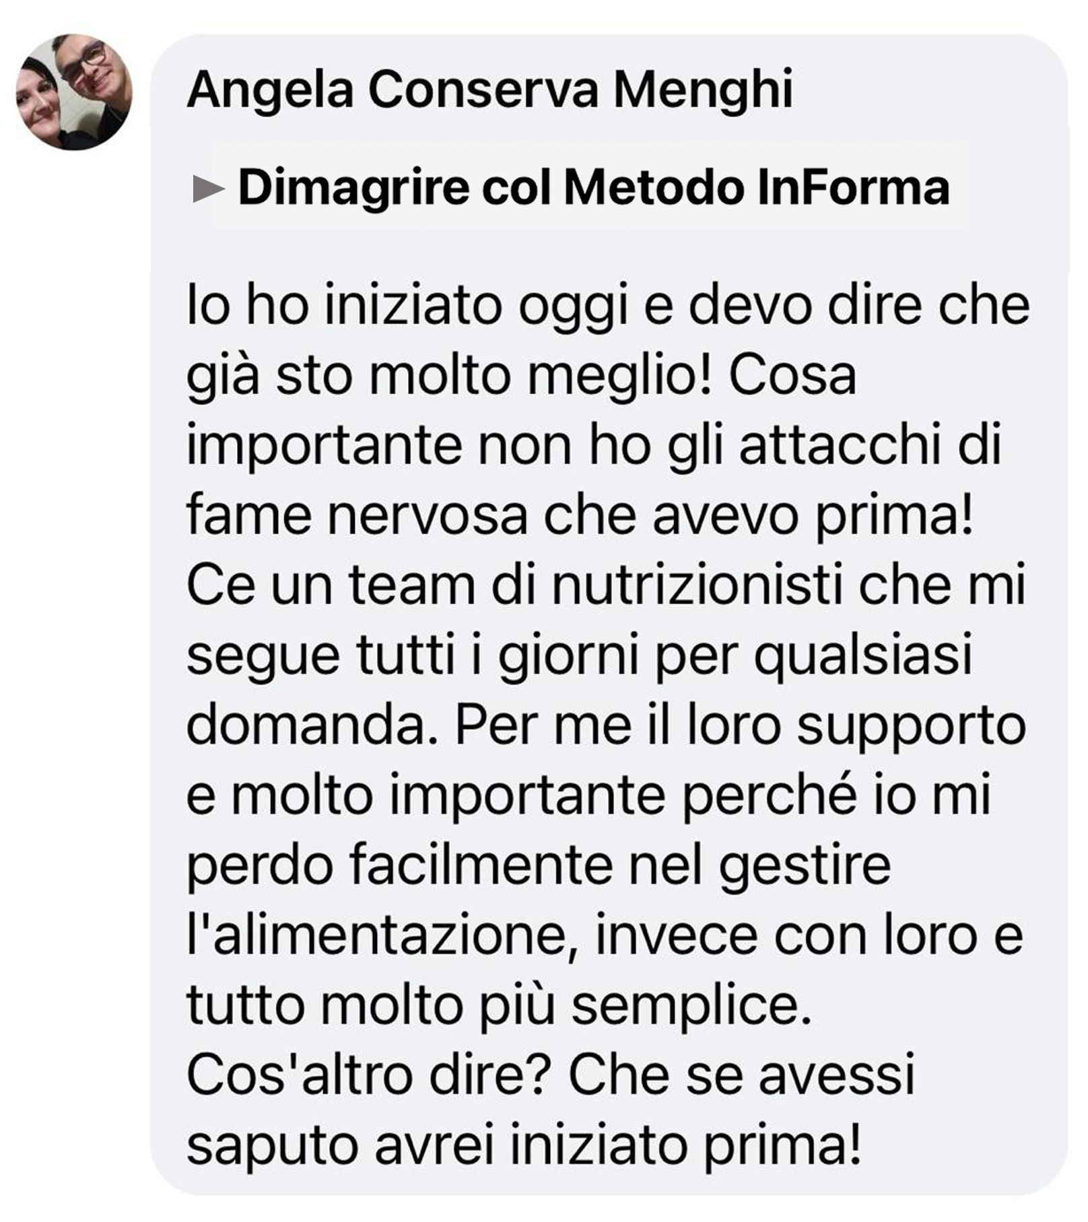Click the last line 'saputo avrei iniziato prima!'
Screen dimensions: 1088x1222
524,1145
